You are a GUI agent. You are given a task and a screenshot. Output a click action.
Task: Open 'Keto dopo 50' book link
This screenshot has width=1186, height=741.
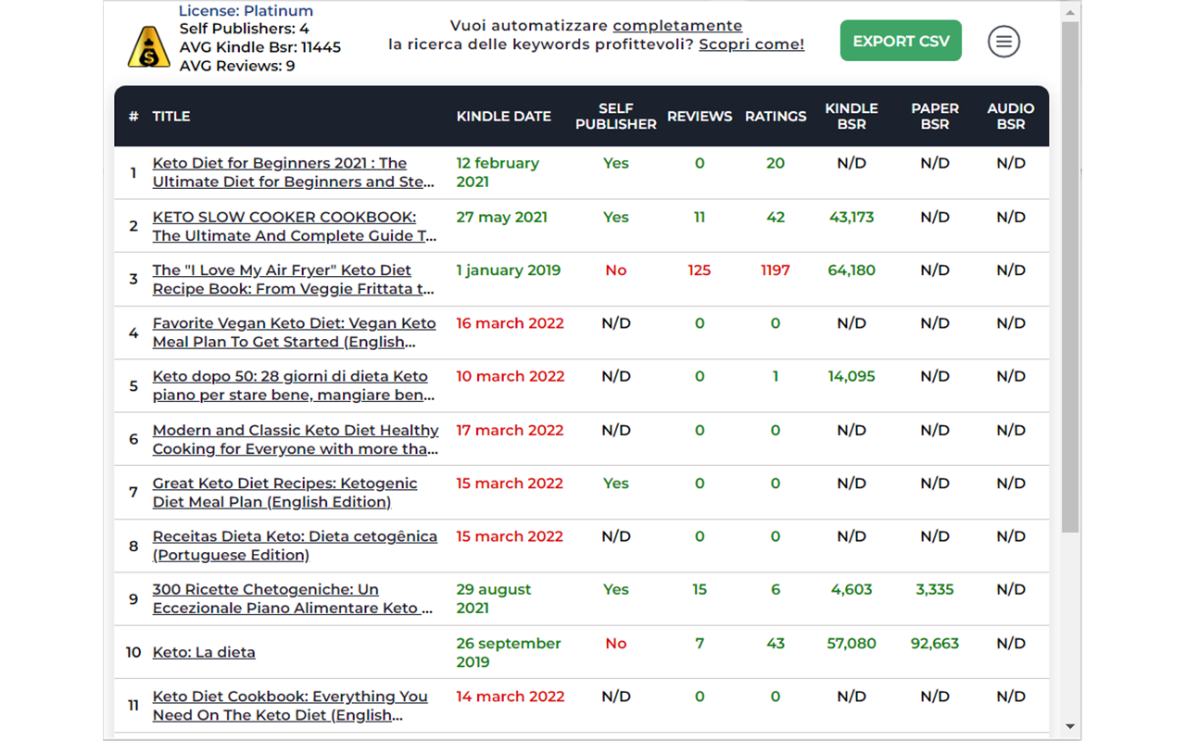pos(294,385)
